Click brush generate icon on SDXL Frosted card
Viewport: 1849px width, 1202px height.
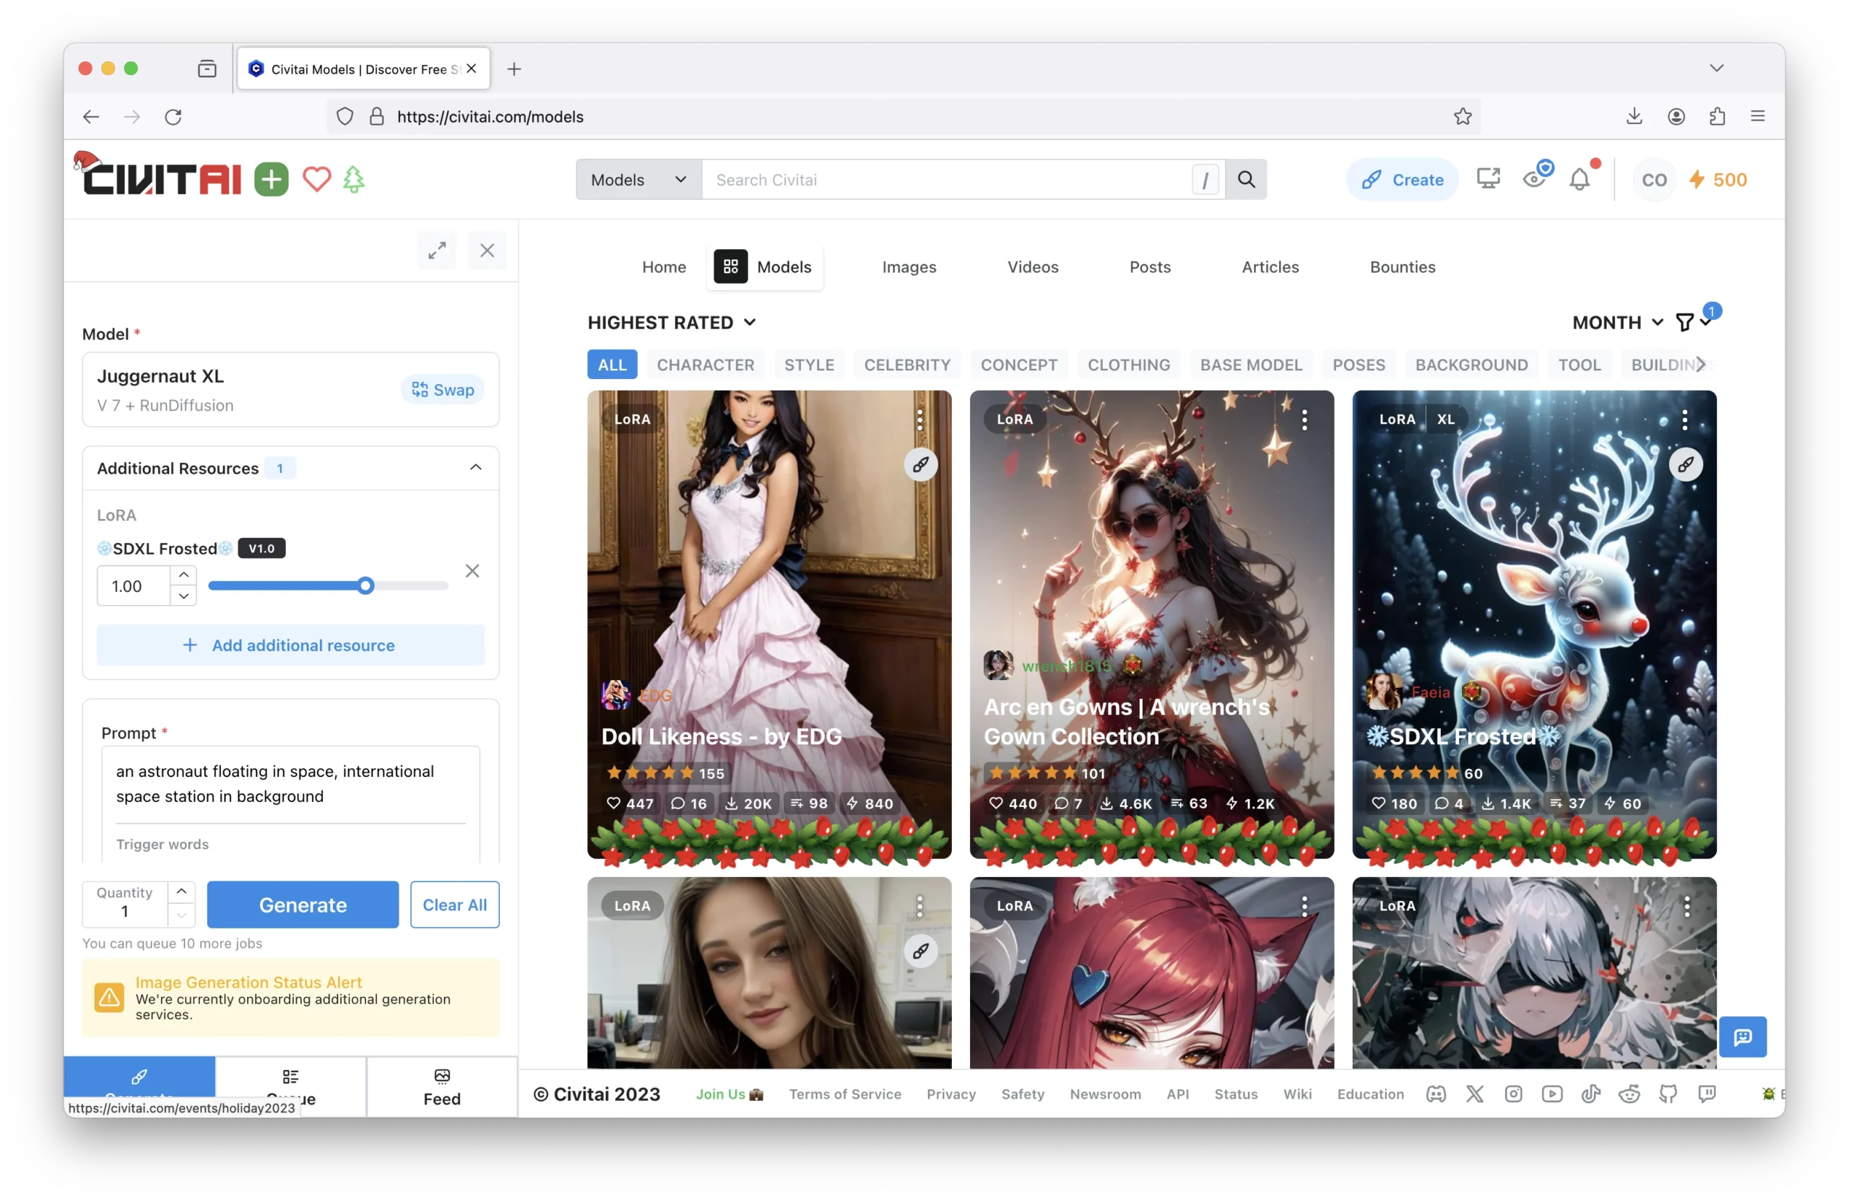click(x=1686, y=464)
